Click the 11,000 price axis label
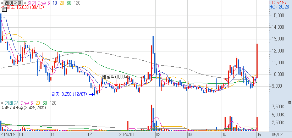This screenshot has width=292, height=138. coord(278,63)
